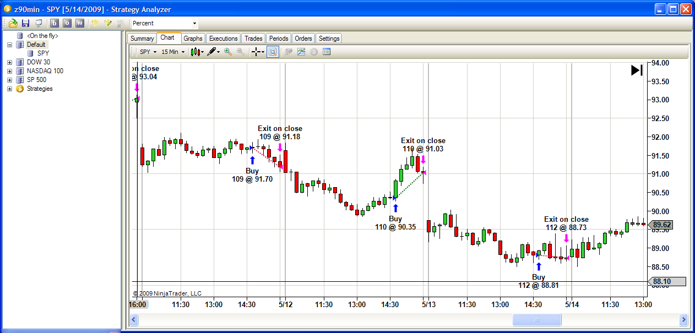This screenshot has height=333, width=695.
Task: Click the 'Buy 110 @ 90.35' label
Action: click(395, 222)
